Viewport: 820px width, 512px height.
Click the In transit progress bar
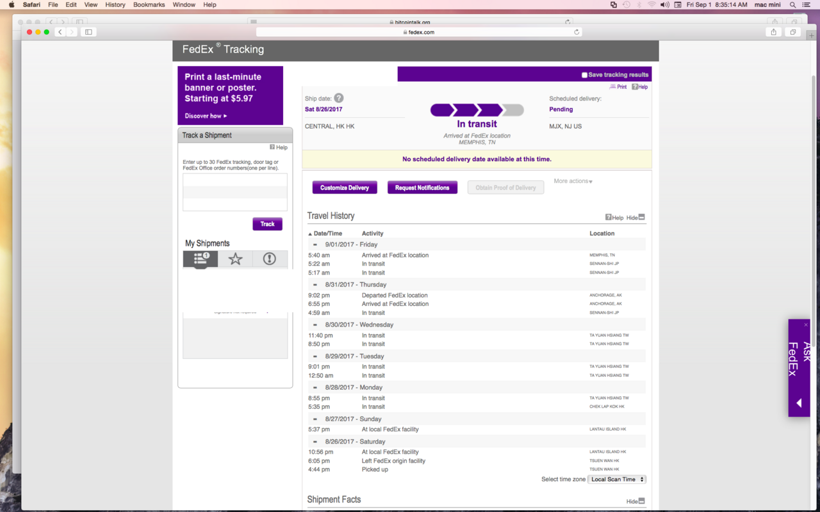pos(477,110)
